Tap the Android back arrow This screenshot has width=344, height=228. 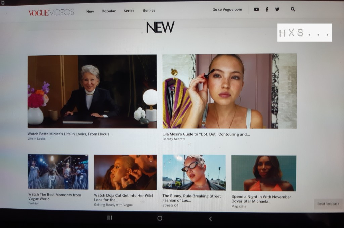[210, 219]
